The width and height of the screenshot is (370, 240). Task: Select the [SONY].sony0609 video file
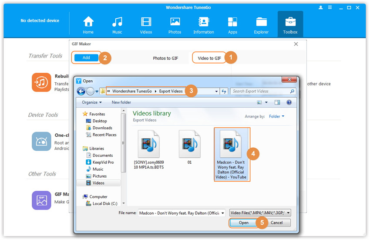[x=149, y=150]
